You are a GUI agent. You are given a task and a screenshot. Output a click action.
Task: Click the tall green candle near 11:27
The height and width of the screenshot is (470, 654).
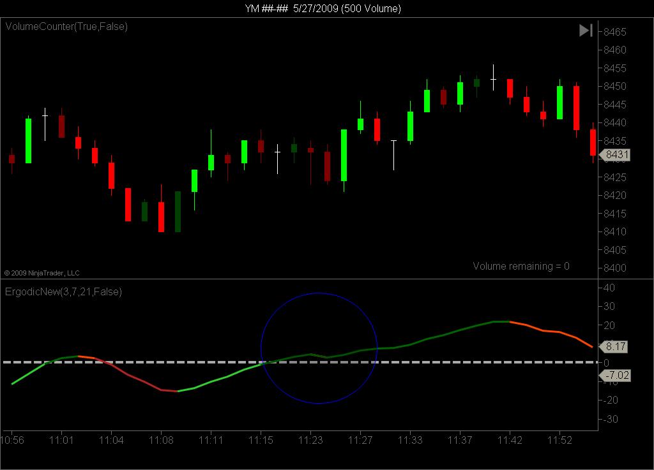tap(344, 155)
